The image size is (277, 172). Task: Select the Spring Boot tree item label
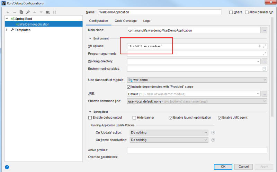(24, 19)
